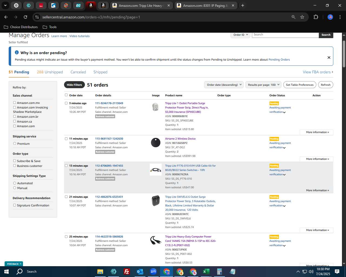Switch to 'Amazon.com: 8301 IP Paging' browser tab
This screenshot has height=277, width=346.
click(x=206, y=5)
